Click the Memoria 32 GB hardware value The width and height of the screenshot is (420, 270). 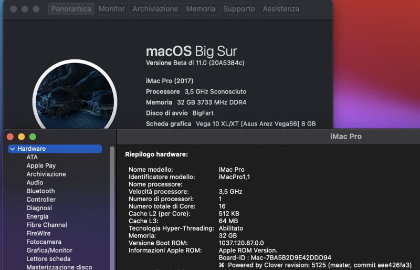coord(228,236)
